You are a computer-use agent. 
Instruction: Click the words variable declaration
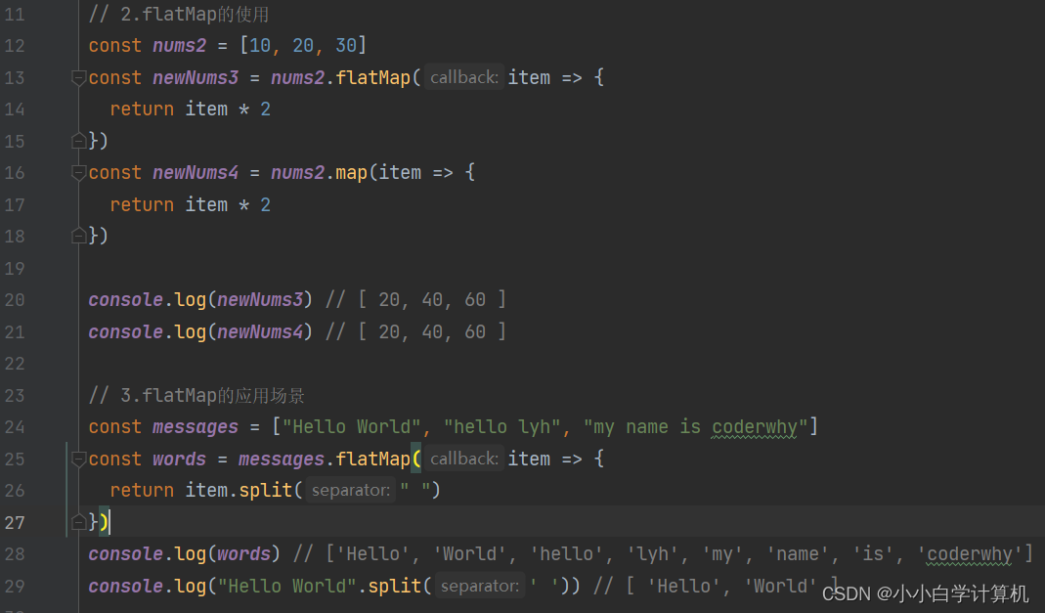click(179, 460)
